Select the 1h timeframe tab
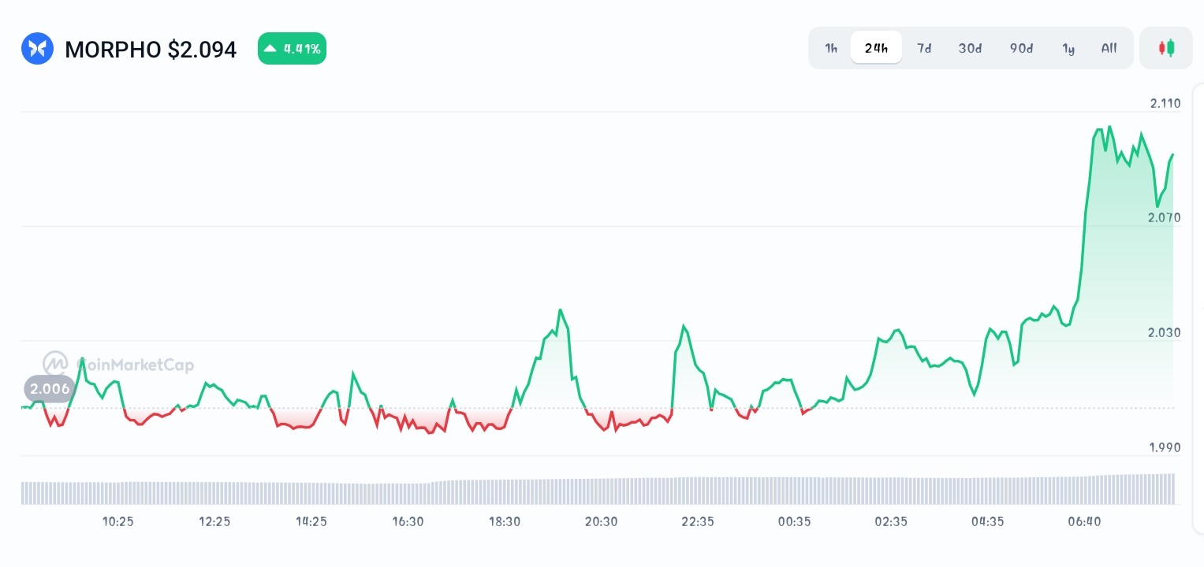 (x=831, y=48)
